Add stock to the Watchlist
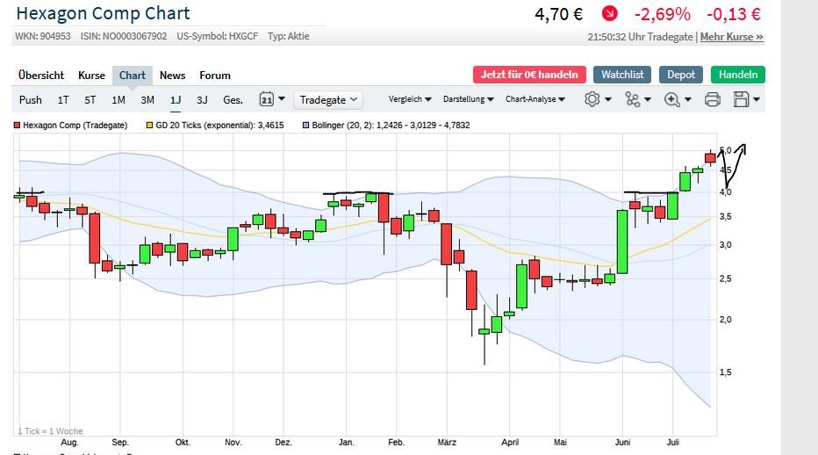Image resolution: width=818 pixels, height=455 pixels. pyautogui.click(x=622, y=75)
